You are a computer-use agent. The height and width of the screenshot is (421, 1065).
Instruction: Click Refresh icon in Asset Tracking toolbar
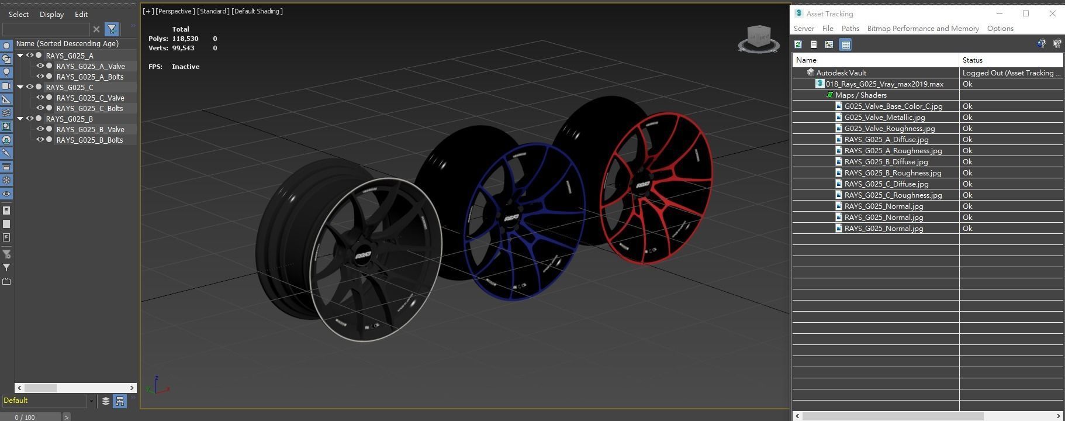pos(798,44)
